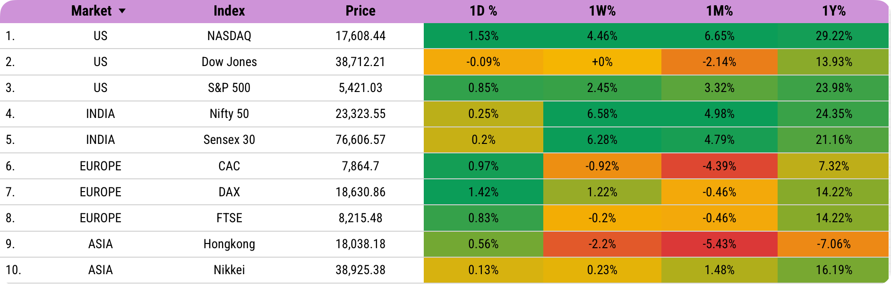
Task: Click the Nikkei price 38,925.38
Action: [x=360, y=270]
